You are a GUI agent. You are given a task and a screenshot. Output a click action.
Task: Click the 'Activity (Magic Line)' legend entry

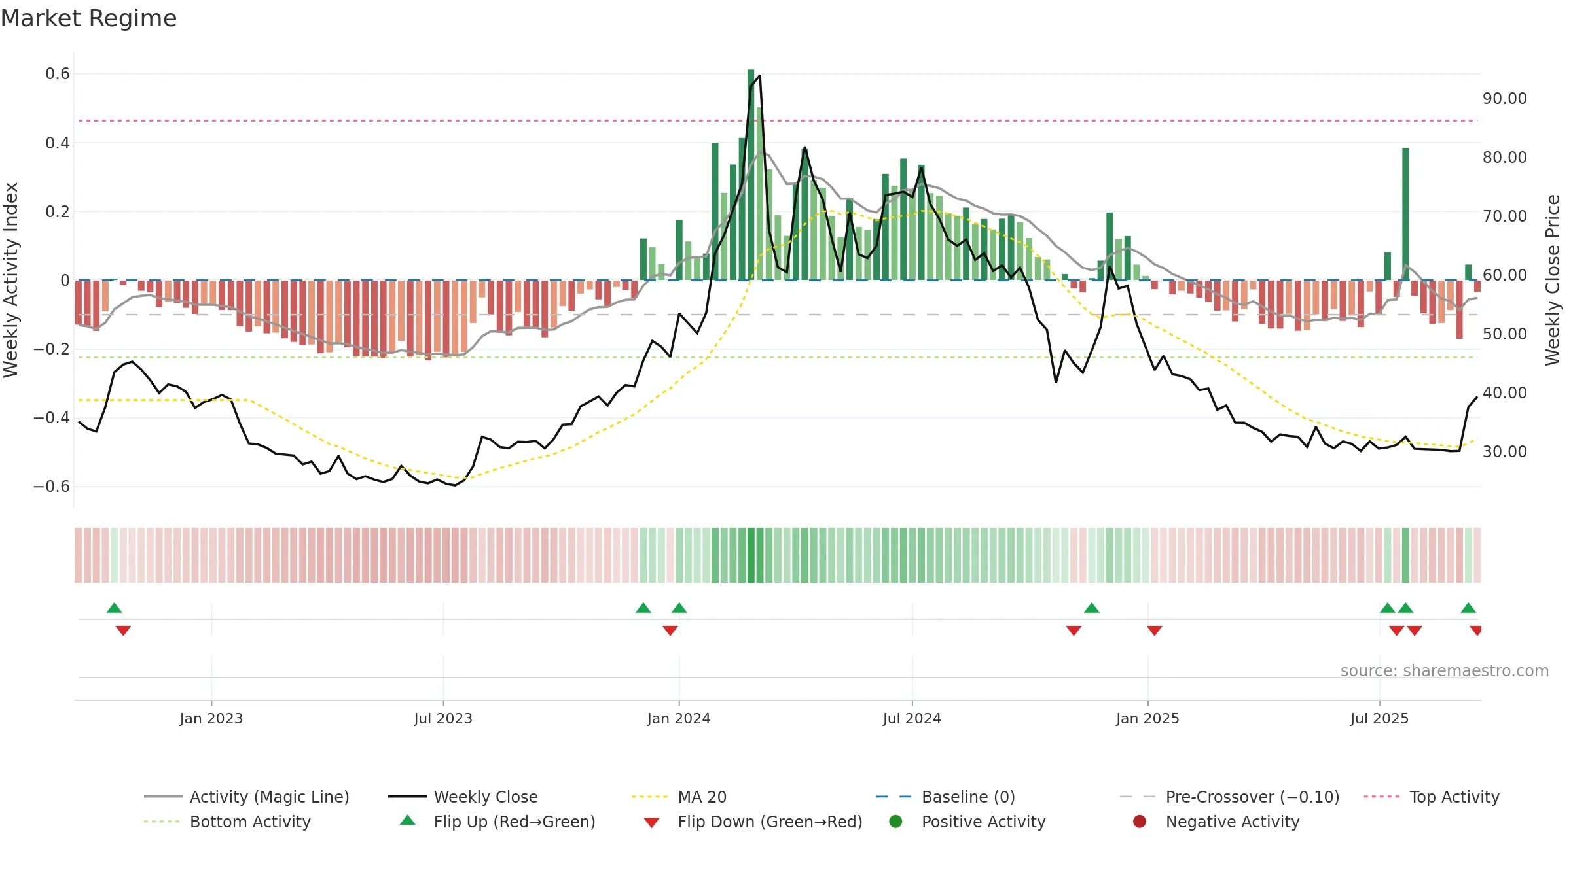click(247, 797)
